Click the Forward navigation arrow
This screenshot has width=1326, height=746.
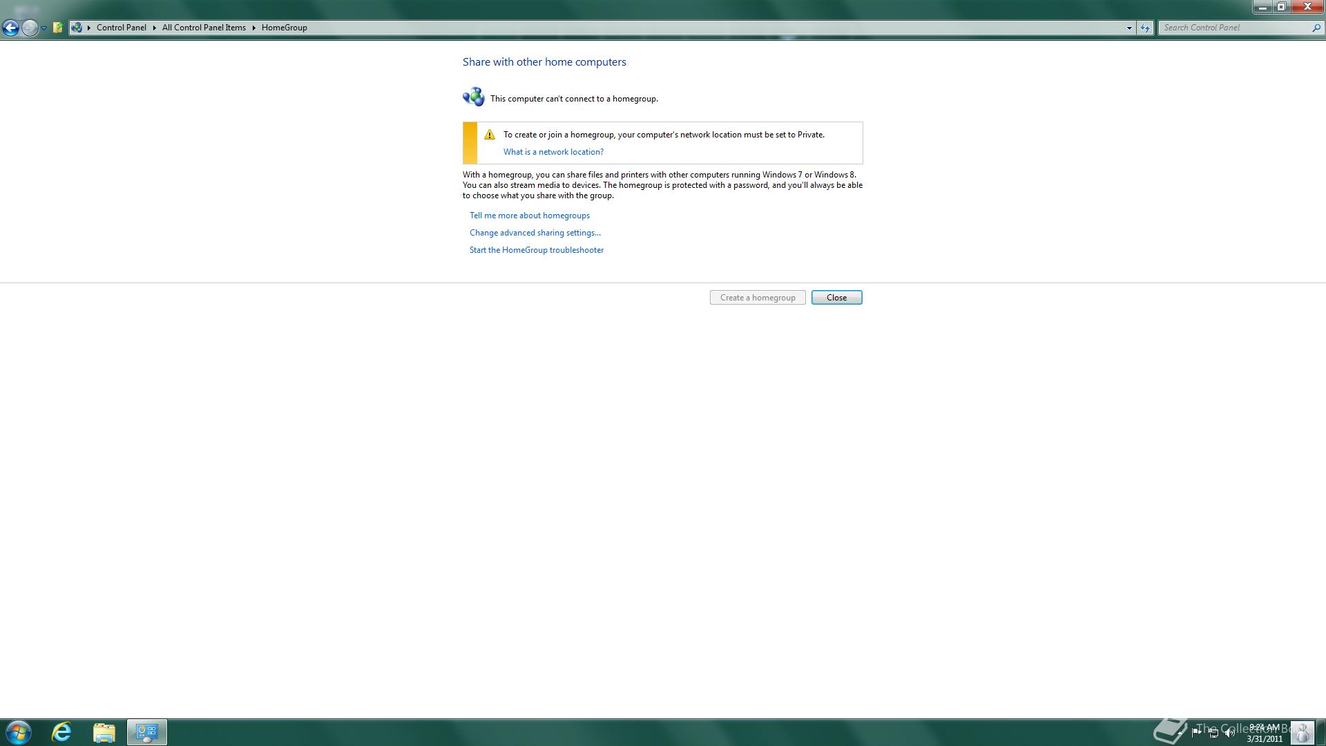(x=29, y=28)
